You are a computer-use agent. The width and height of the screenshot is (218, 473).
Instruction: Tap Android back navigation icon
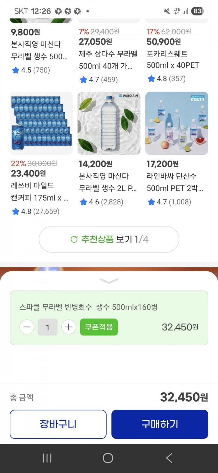(x=169, y=458)
